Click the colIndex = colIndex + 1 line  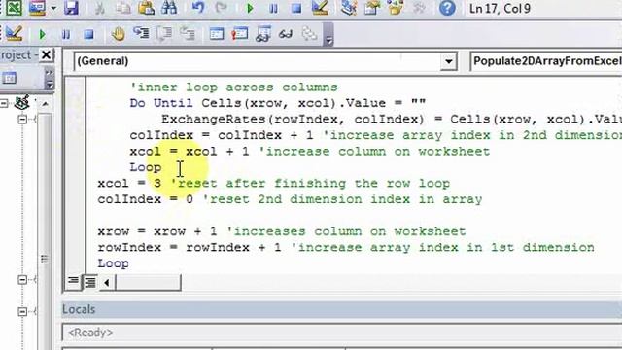376,135
